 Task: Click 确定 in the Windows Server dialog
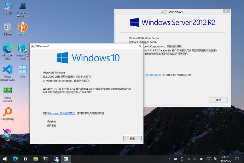pyautogui.click(x=218, y=100)
